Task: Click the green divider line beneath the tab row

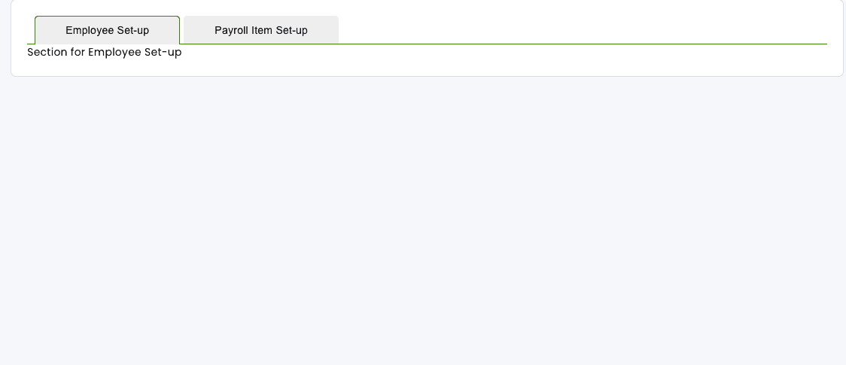Action: (x=527, y=44)
